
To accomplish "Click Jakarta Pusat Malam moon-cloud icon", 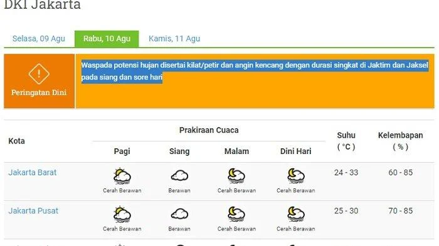I will [x=236, y=214].
